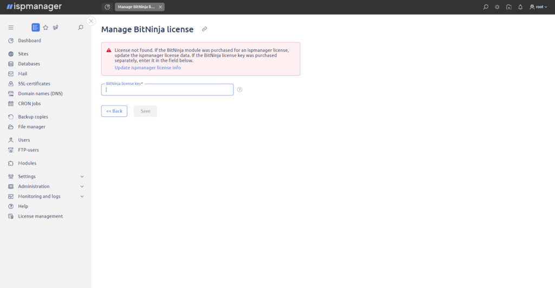Click the Modules puzzle icon
Image resolution: width=555 pixels, height=288 pixels.
tap(11, 163)
